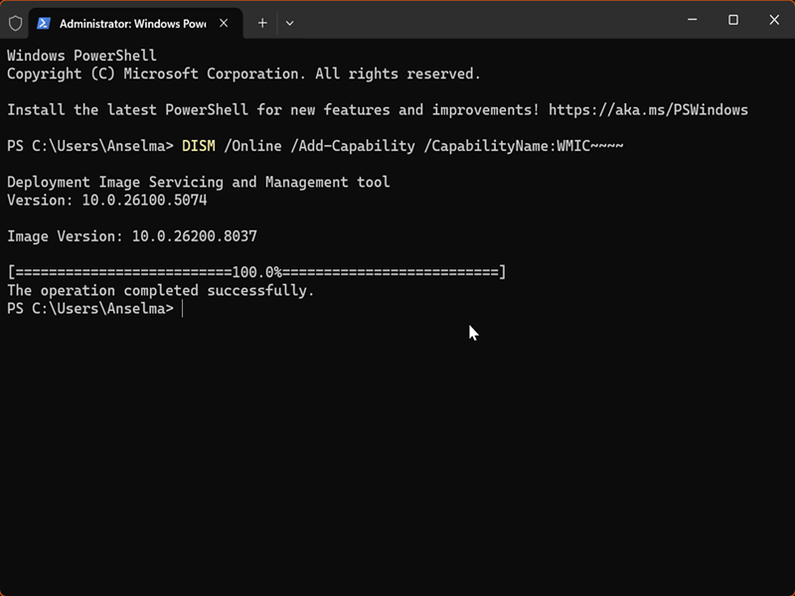Click the Deployment Image Servicing tool heading
The width and height of the screenshot is (795, 596).
(x=198, y=183)
